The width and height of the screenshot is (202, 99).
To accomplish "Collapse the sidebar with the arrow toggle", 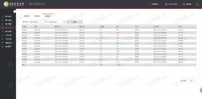I will pos(15,11).
